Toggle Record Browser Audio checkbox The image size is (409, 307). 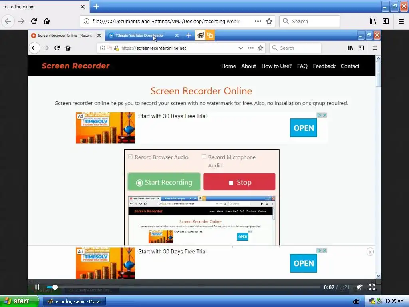click(x=131, y=157)
